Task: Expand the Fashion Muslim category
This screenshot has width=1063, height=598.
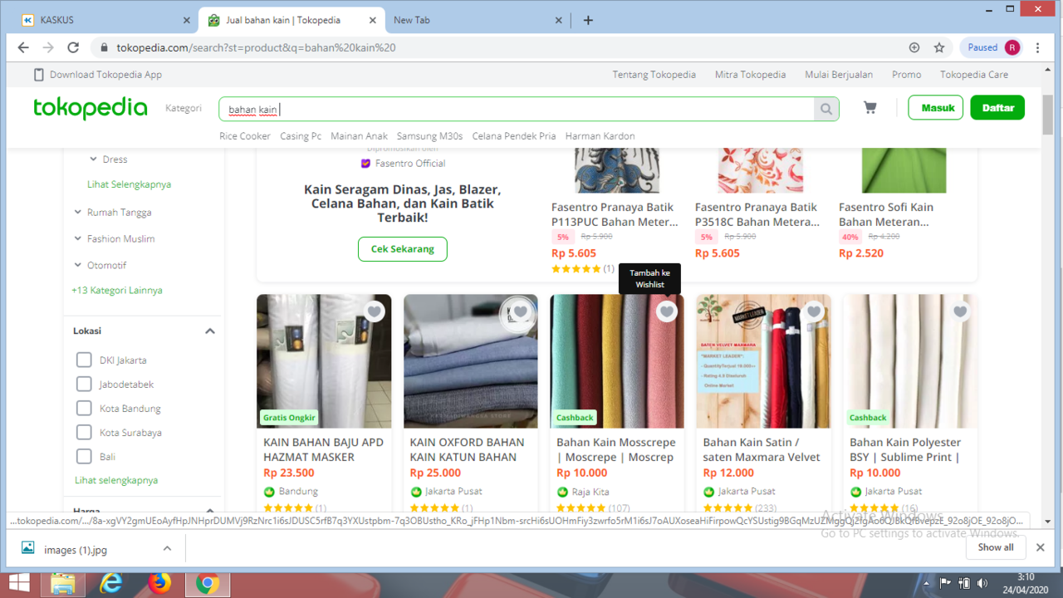Action: 78,238
